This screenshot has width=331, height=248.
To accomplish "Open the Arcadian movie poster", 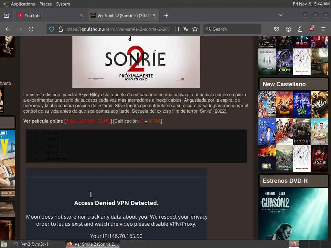I will tap(319, 158).
